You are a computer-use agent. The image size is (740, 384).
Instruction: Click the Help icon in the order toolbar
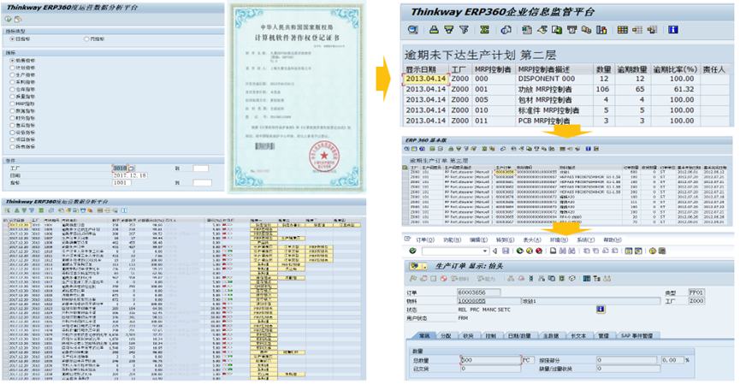coord(653,251)
